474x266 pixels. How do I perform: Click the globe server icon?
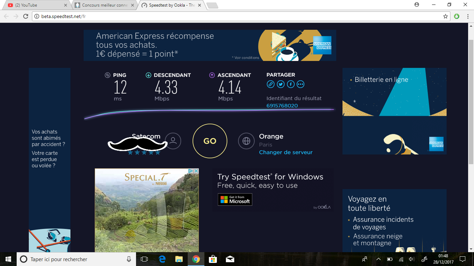pyautogui.click(x=246, y=141)
